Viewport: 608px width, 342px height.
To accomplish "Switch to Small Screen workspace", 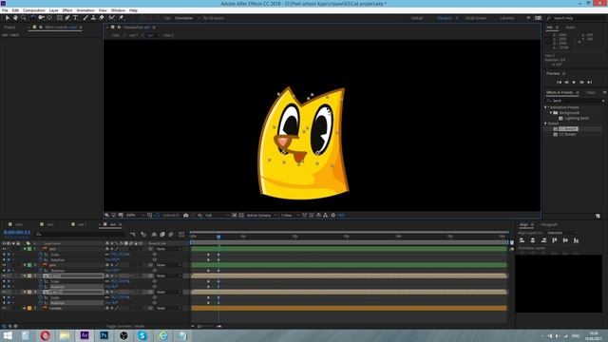I will (x=475, y=18).
